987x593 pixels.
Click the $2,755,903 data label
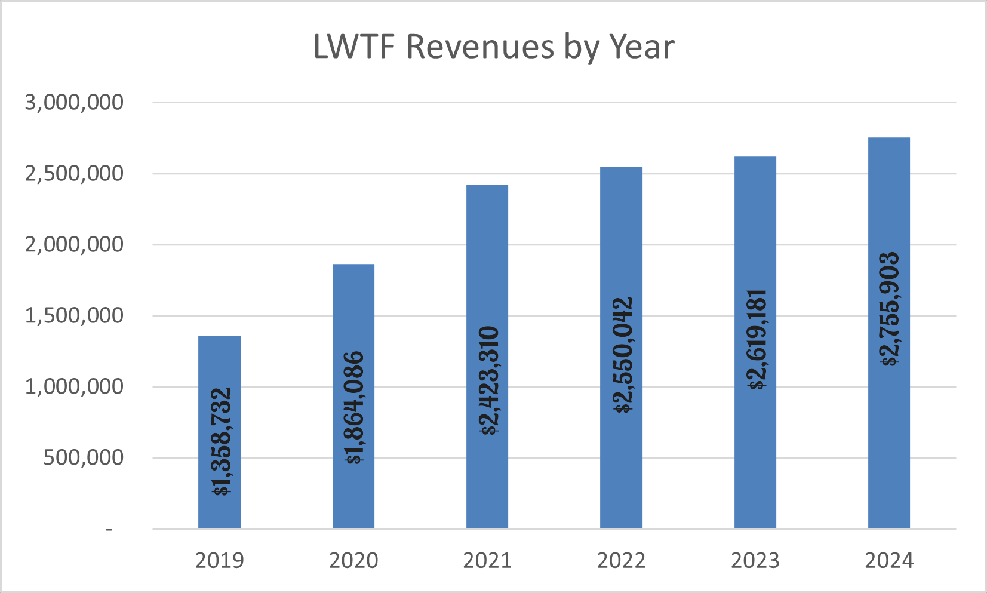(x=890, y=309)
